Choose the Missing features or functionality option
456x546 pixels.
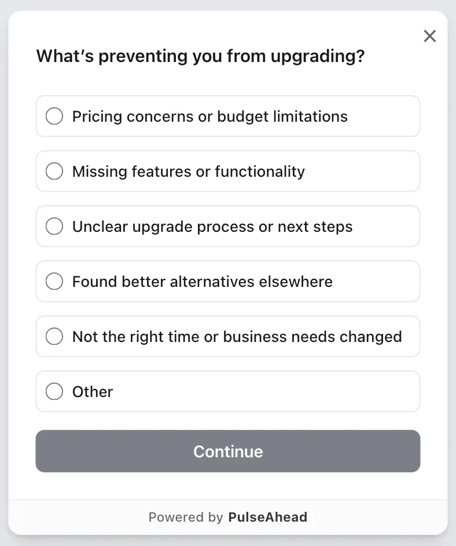click(x=228, y=171)
